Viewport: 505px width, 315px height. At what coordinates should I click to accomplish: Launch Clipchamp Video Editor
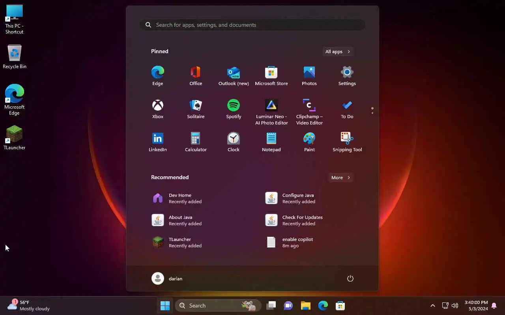[309, 112]
